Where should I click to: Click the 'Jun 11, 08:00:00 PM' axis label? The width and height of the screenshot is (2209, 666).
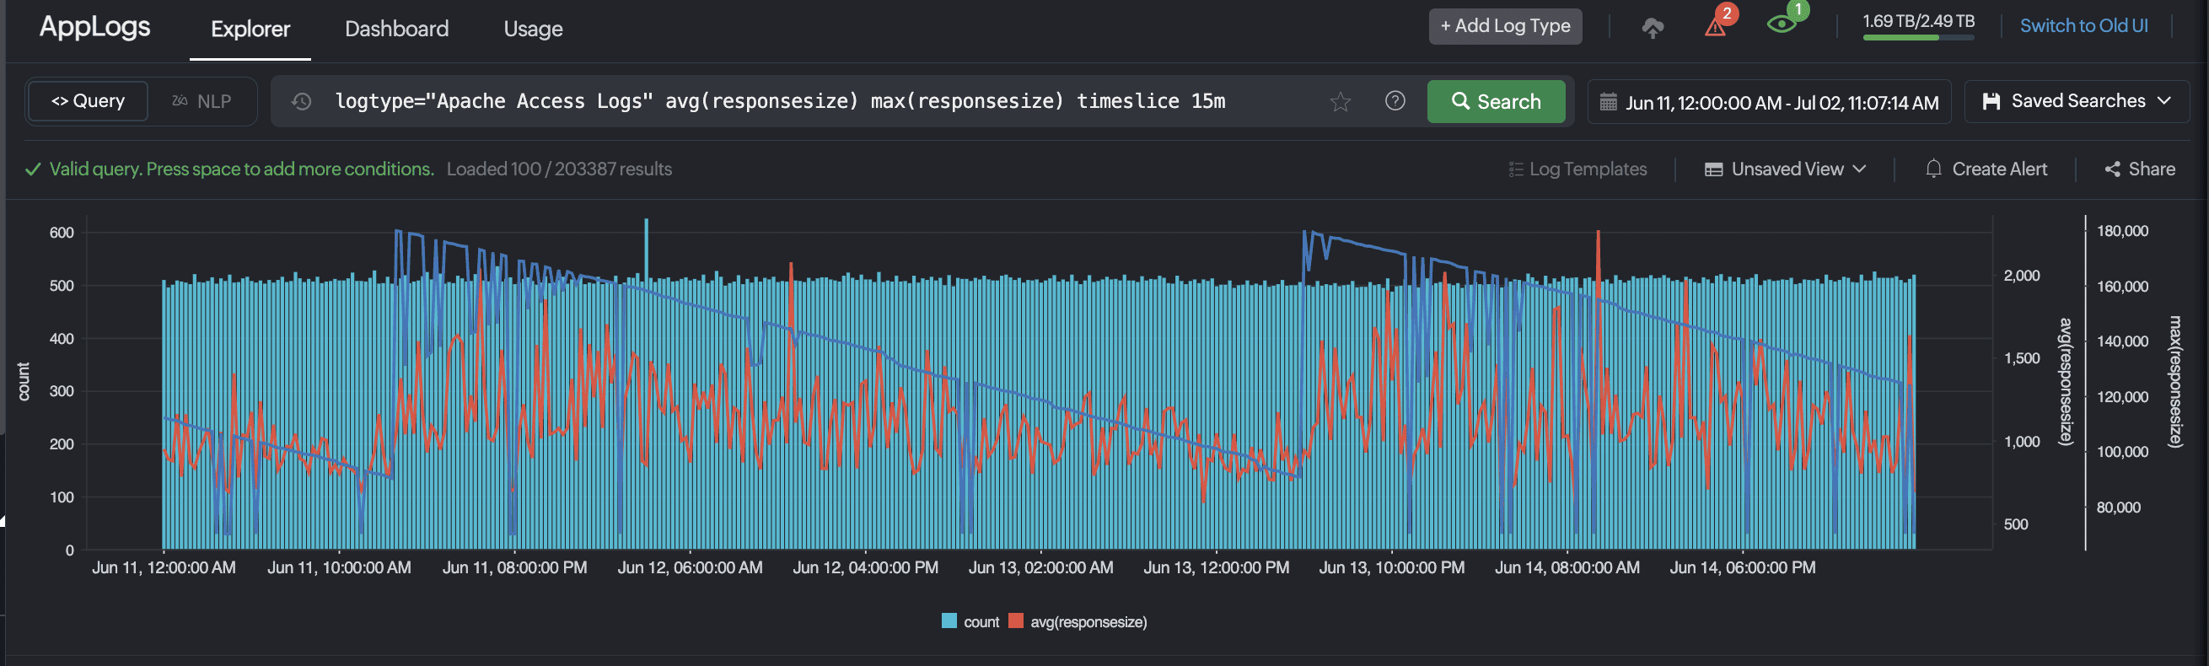click(x=514, y=567)
